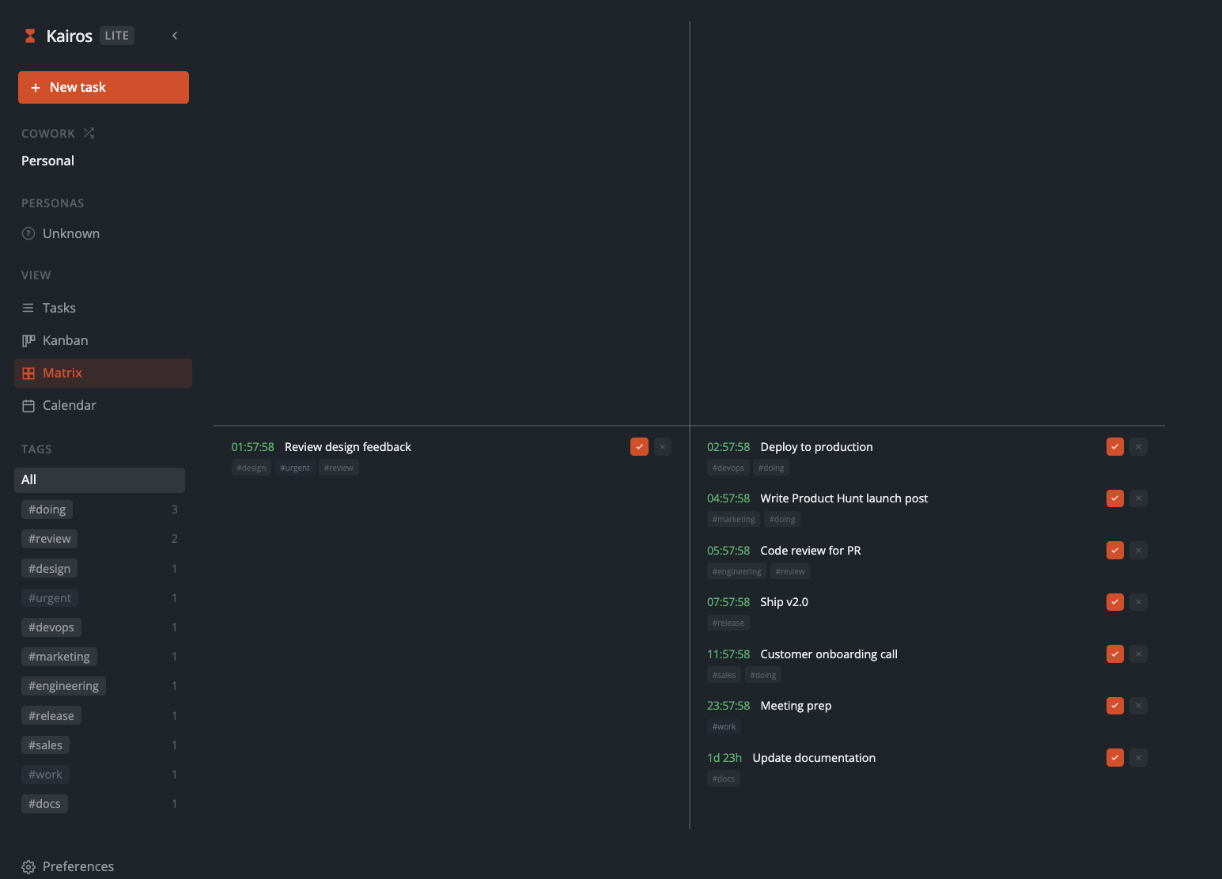Filter by the #engineering tag
1222x879 pixels.
63,685
